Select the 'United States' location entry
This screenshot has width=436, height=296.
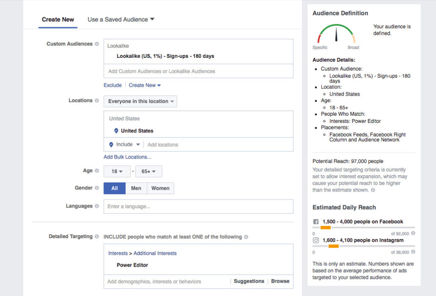tap(137, 131)
